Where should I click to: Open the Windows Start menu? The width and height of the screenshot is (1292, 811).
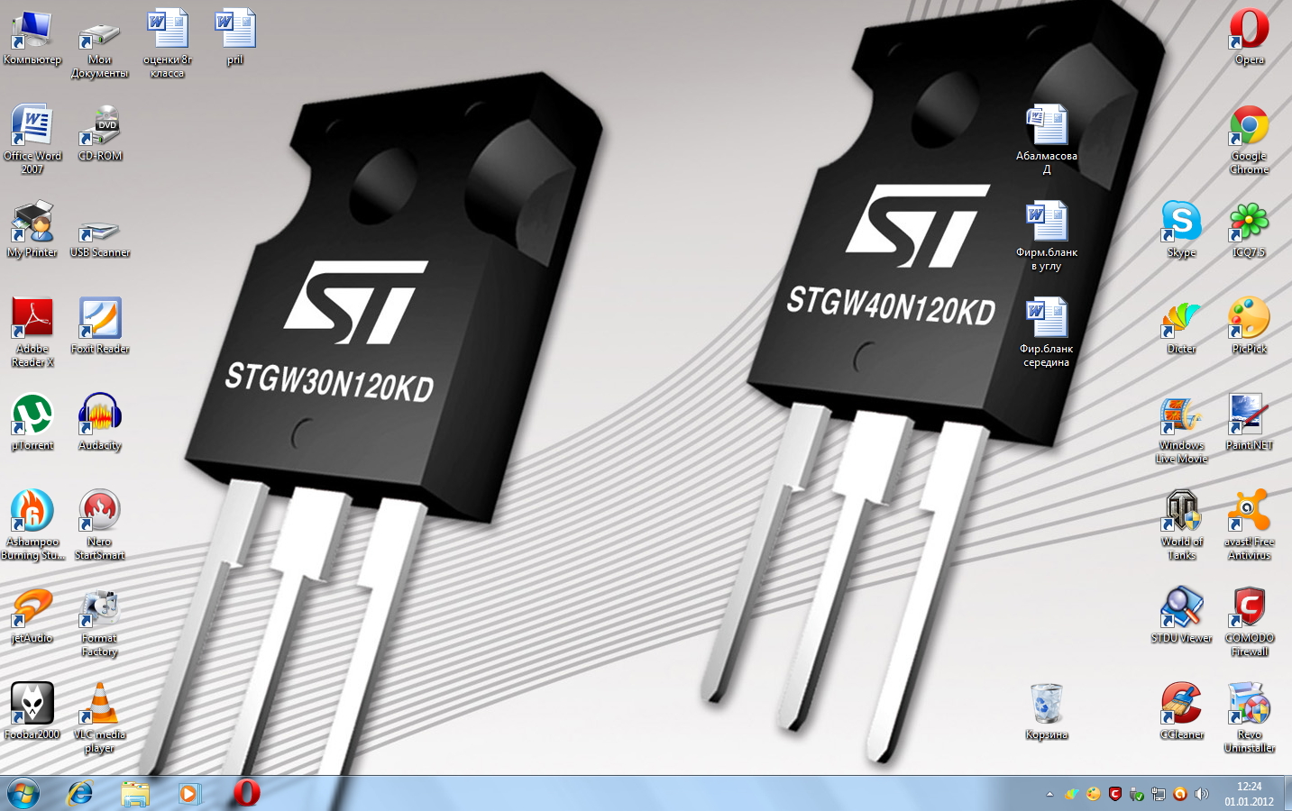coord(23,793)
